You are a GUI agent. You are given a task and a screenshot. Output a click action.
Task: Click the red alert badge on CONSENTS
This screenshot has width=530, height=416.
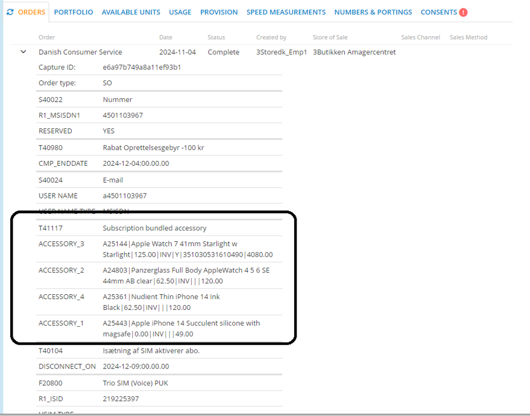tap(463, 12)
